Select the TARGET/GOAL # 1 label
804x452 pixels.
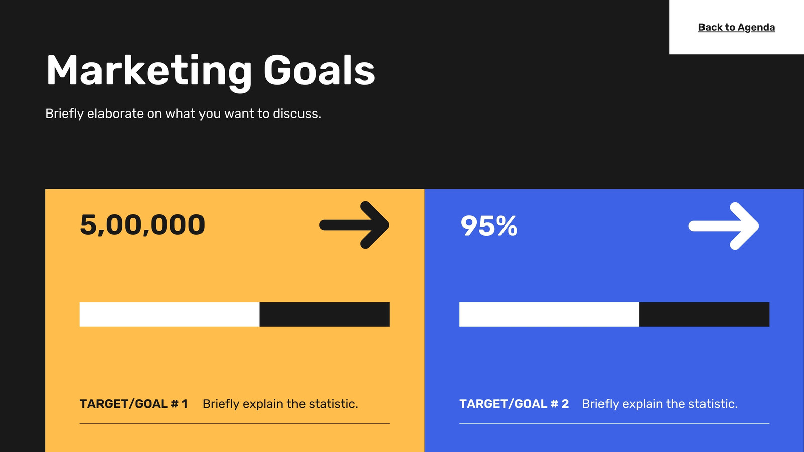[134, 404]
